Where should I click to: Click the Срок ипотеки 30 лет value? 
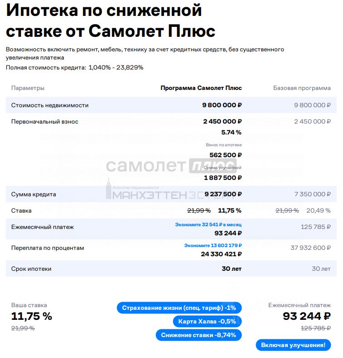coord(232,269)
